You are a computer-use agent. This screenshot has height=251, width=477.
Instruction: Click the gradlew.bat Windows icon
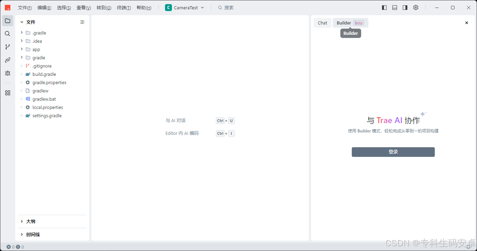[x=28, y=99]
